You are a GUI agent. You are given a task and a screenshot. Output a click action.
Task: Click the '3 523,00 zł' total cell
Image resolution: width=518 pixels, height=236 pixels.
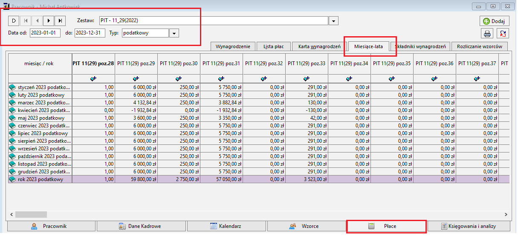point(307,180)
